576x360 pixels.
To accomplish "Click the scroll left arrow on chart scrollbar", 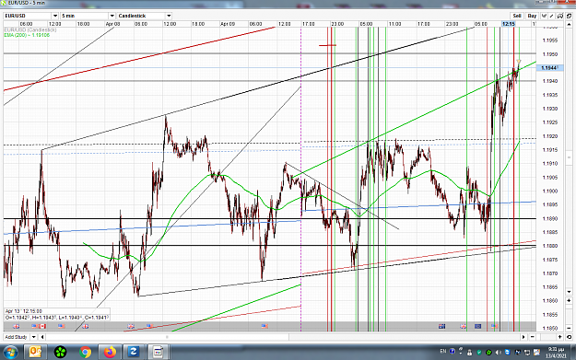I will point(42,337).
